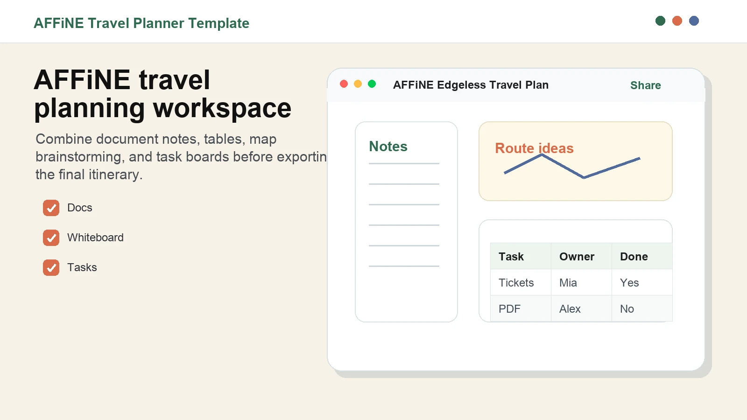Click the description paragraph about combining notes
This screenshot has height=420, width=747.
181,157
